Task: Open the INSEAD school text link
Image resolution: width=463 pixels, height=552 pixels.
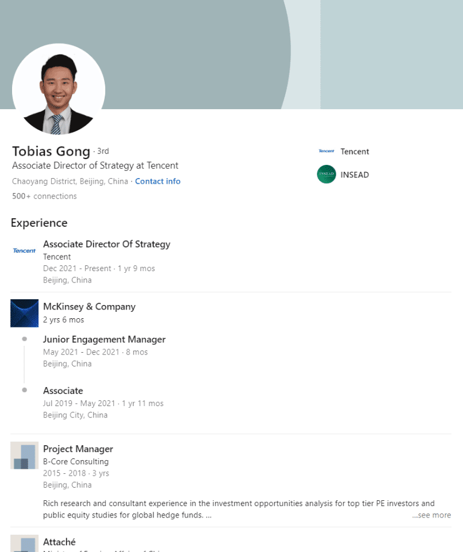Action: pos(354,175)
